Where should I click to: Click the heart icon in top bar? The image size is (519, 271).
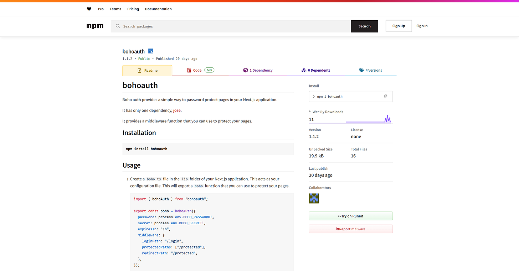[89, 9]
